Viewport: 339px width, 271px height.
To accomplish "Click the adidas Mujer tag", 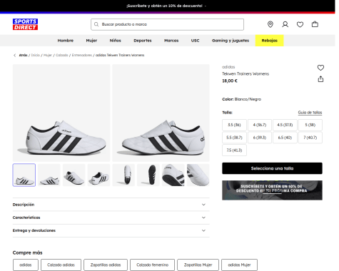I will (x=239, y=265).
